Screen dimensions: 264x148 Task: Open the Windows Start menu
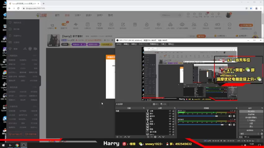(x=3, y=145)
